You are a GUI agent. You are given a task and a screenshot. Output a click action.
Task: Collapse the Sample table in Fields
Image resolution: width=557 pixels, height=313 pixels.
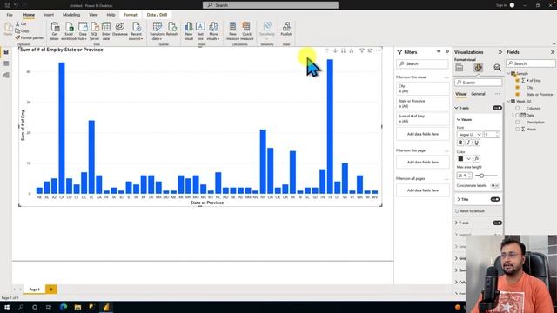tap(508, 73)
